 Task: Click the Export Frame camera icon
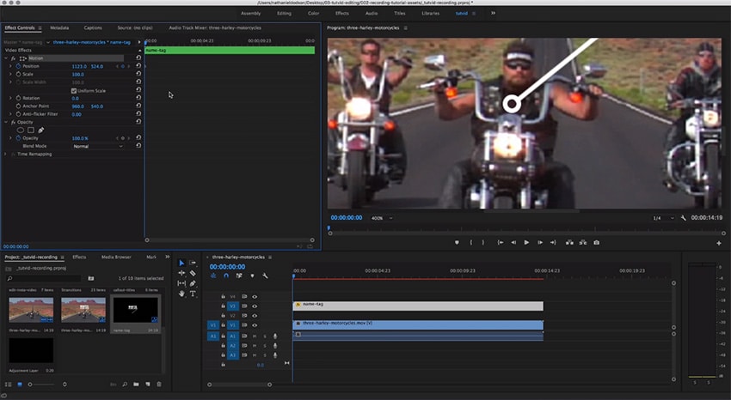click(596, 242)
